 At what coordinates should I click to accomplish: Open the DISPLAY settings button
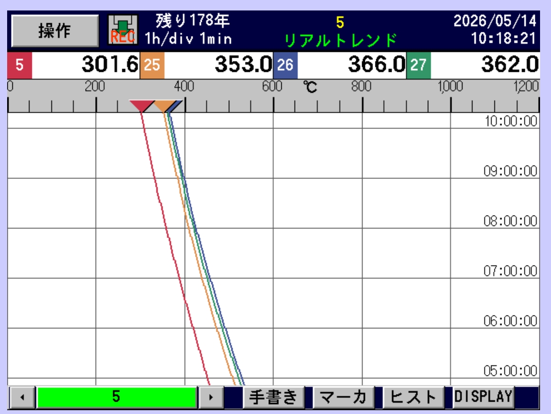pos(483,397)
